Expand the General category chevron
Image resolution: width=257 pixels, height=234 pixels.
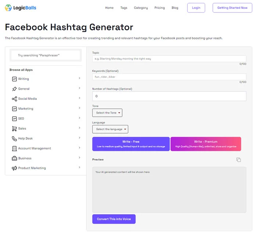point(80,88)
